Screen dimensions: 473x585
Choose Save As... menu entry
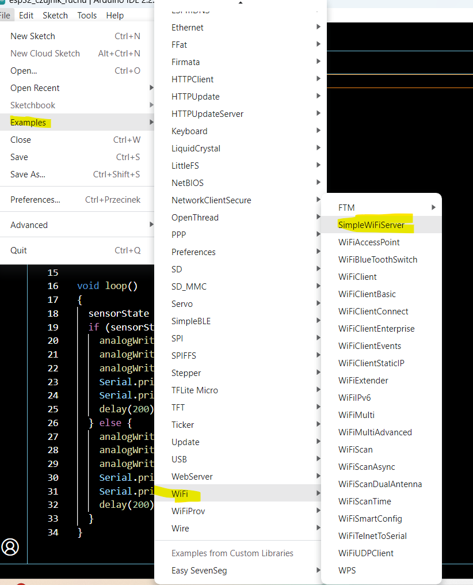pyautogui.click(x=77, y=174)
